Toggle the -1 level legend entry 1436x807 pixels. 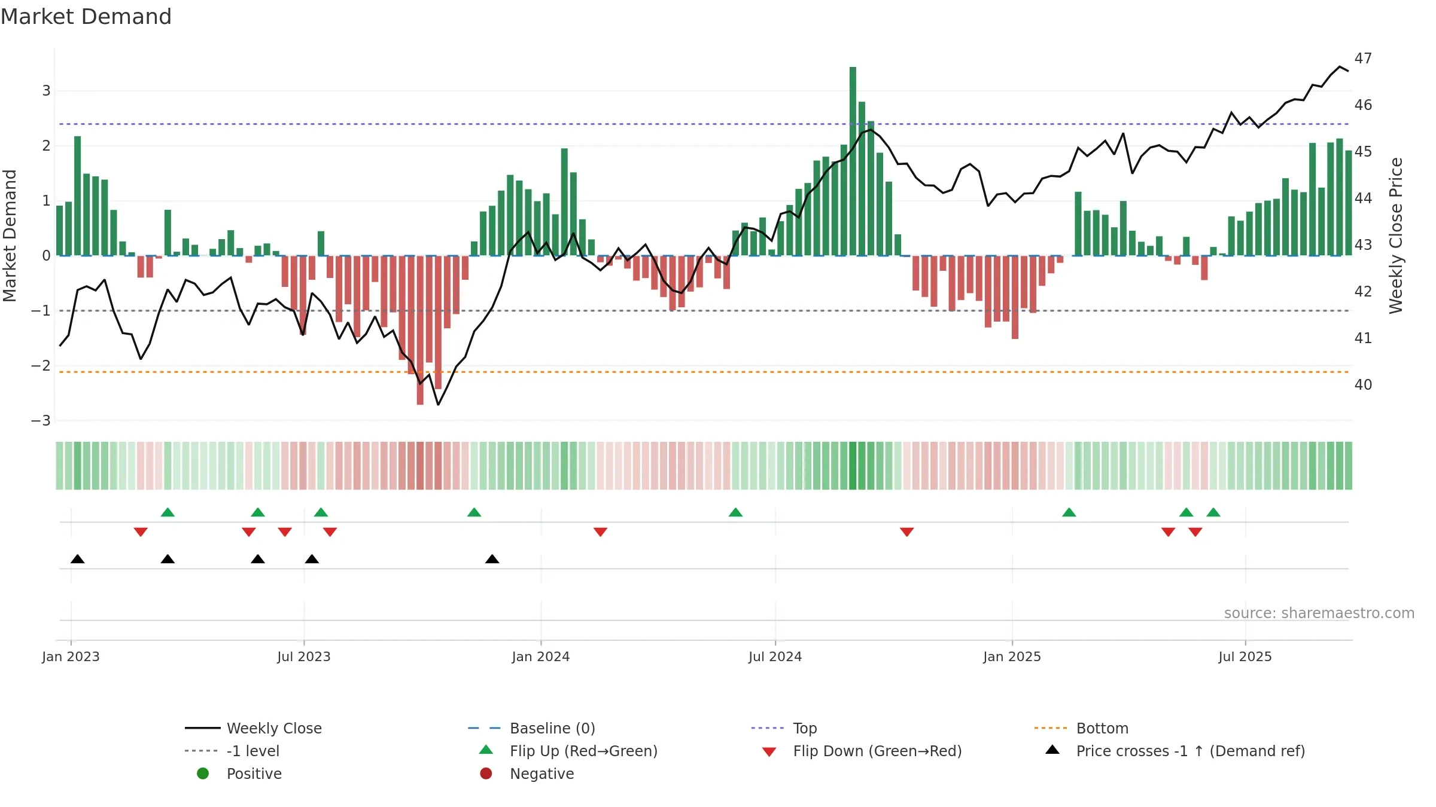click(232, 751)
